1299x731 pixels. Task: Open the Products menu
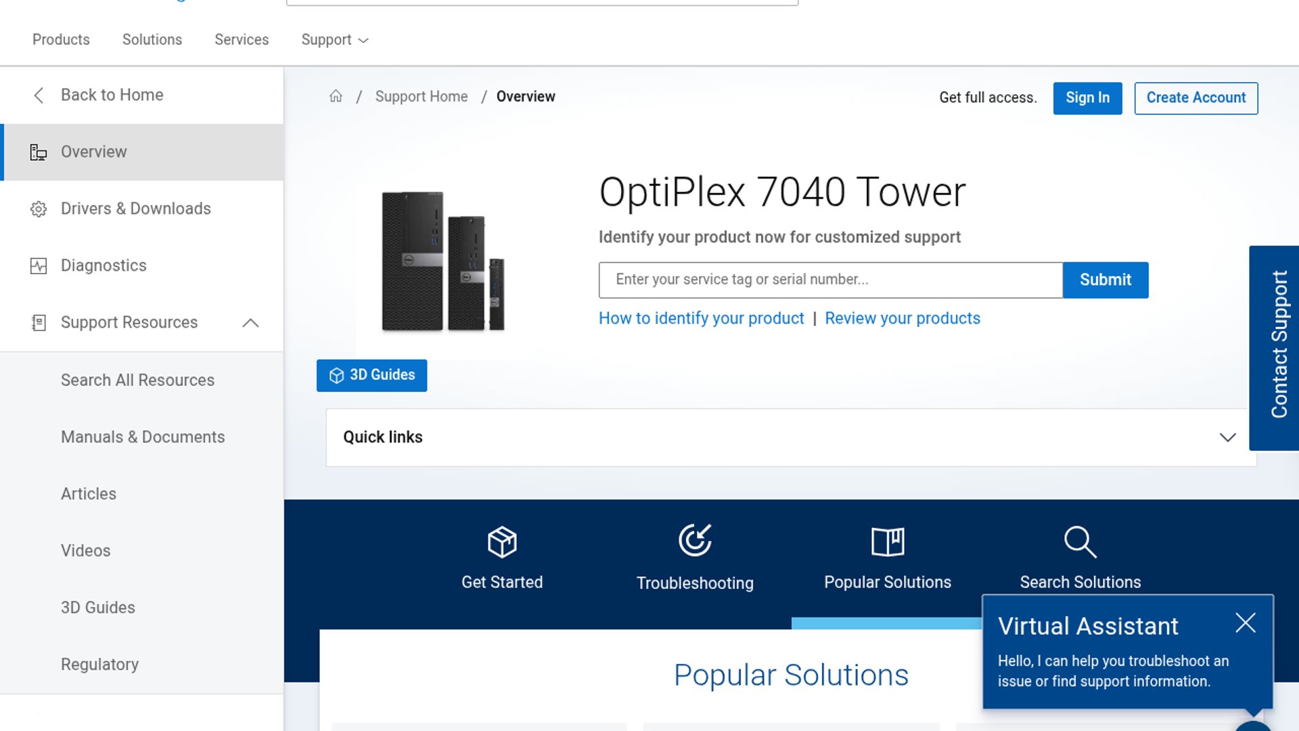(61, 40)
